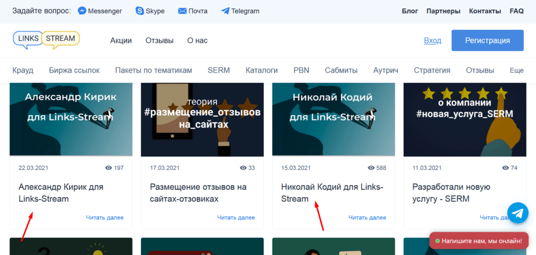
Task: Click the date 15.03.2021
Action: point(296,168)
